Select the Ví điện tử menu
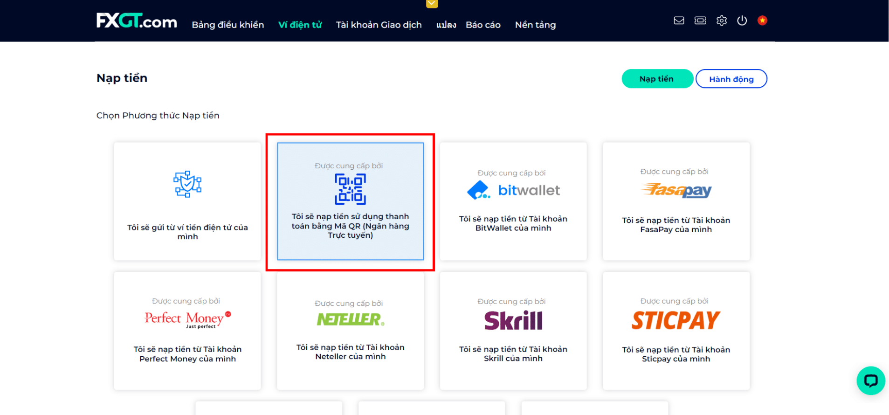889x415 pixels. [x=300, y=25]
